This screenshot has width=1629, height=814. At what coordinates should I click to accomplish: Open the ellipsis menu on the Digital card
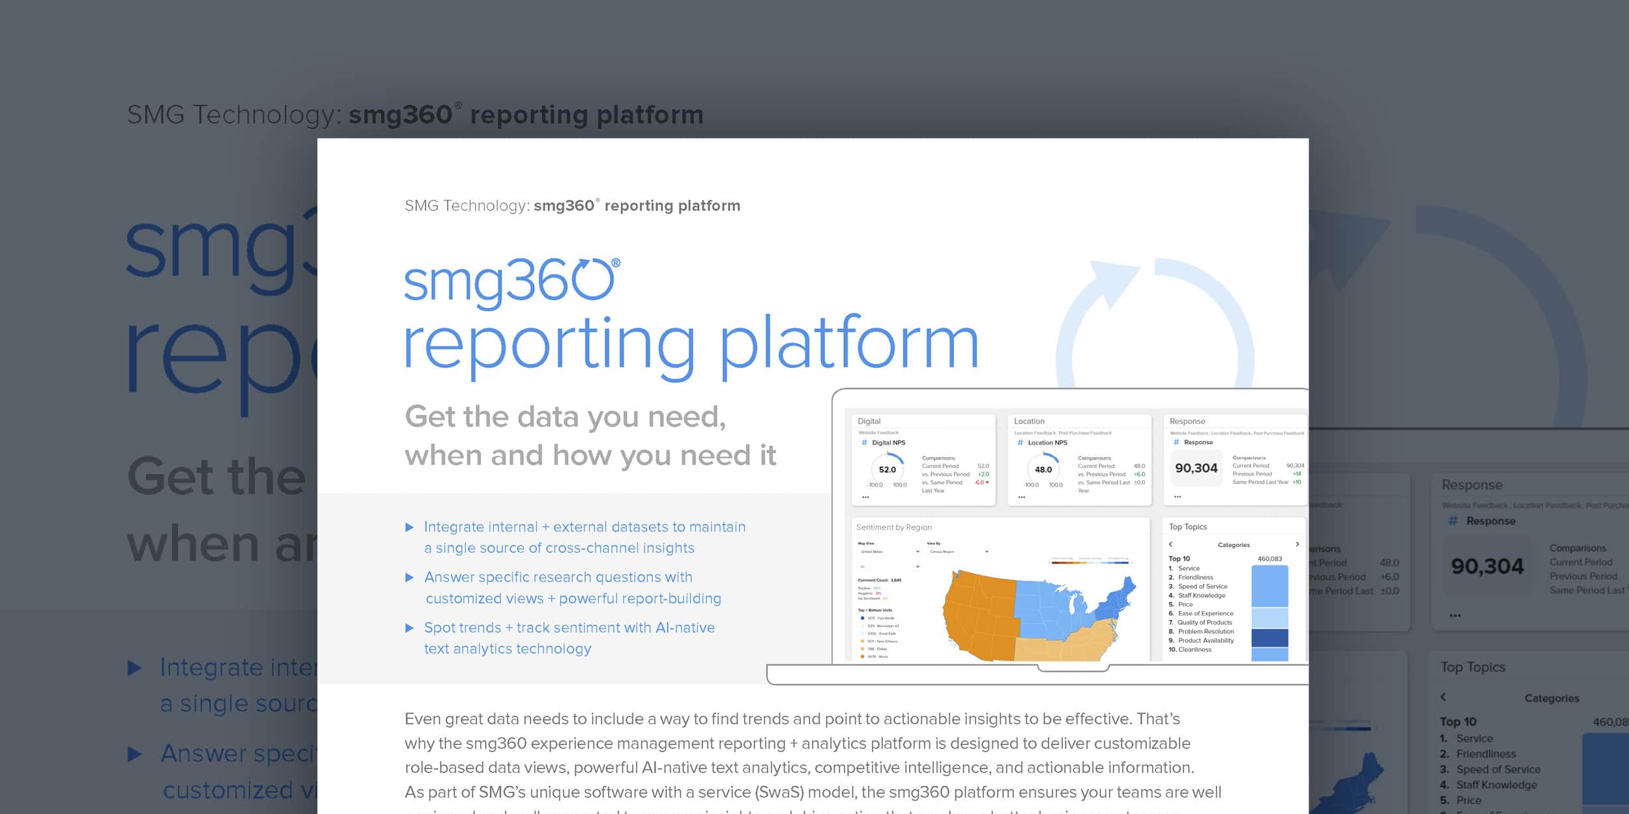[x=865, y=496]
